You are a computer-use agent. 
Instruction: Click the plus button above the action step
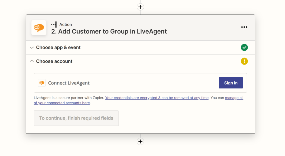click(x=140, y=7)
